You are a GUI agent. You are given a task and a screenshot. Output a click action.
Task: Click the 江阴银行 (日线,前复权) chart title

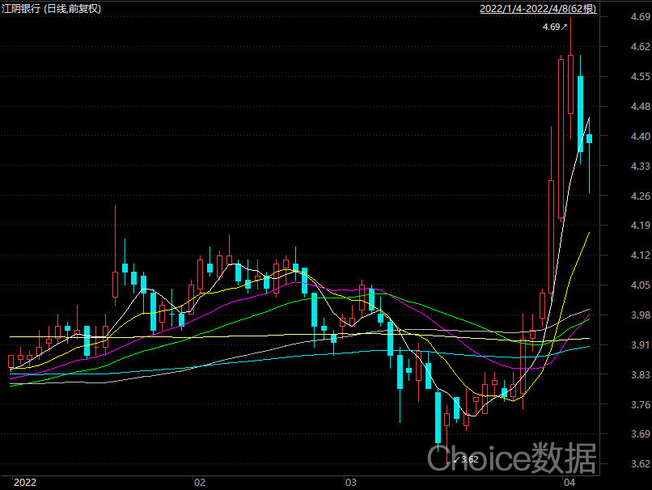pyautogui.click(x=51, y=8)
